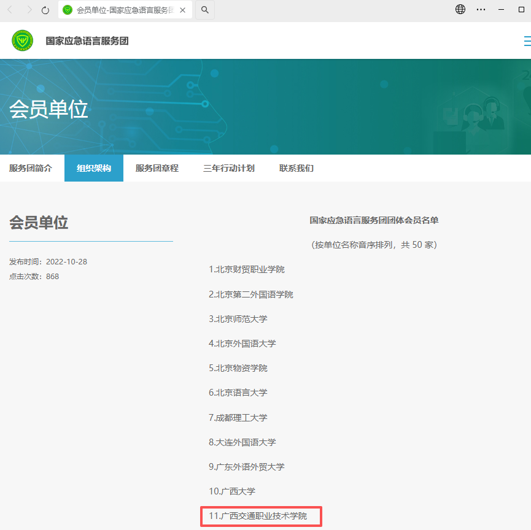Screen dimensions: 531x530
Task: Open the 服务团简介 tab
Action: pos(31,168)
